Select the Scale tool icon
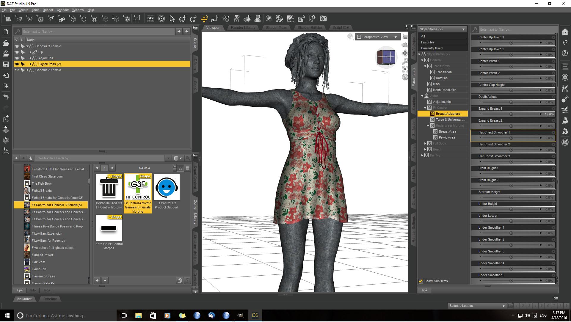 click(x=215, y=19)
